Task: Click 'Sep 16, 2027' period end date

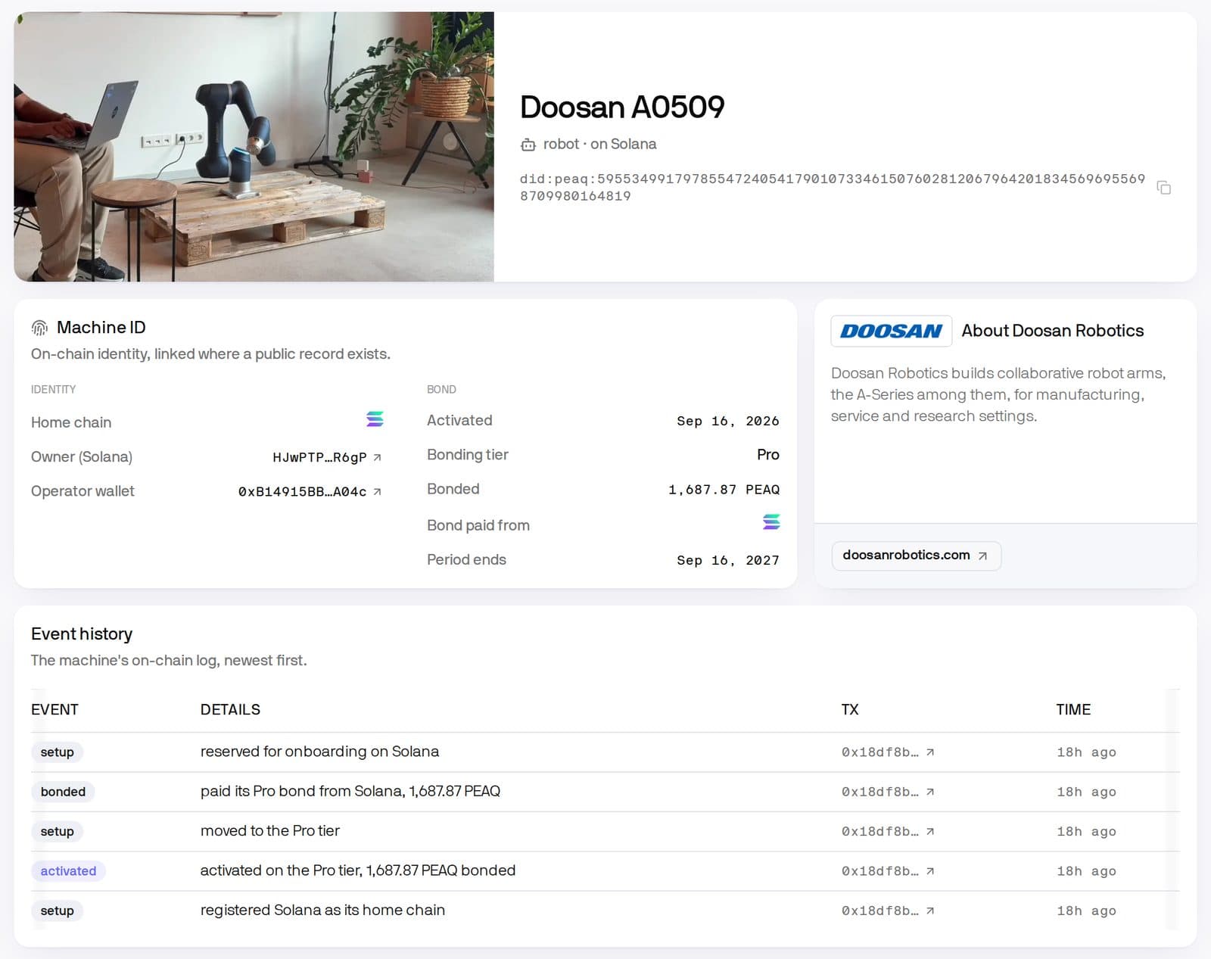Action: click(x=727, y=560)
